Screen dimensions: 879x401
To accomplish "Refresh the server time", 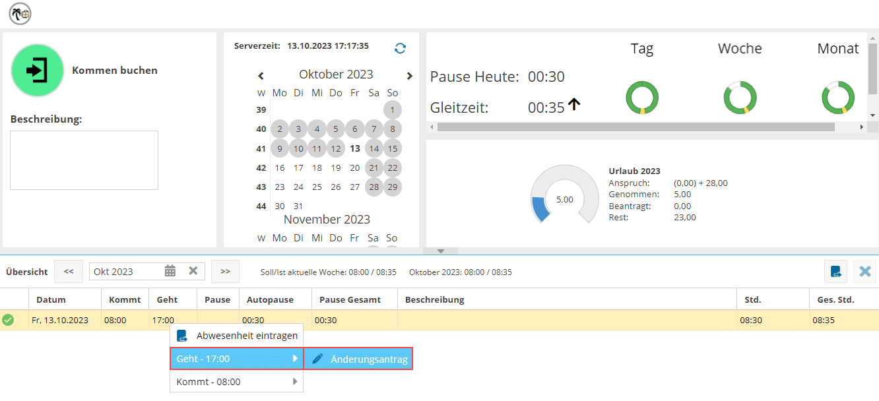I will tap(400, 48).
